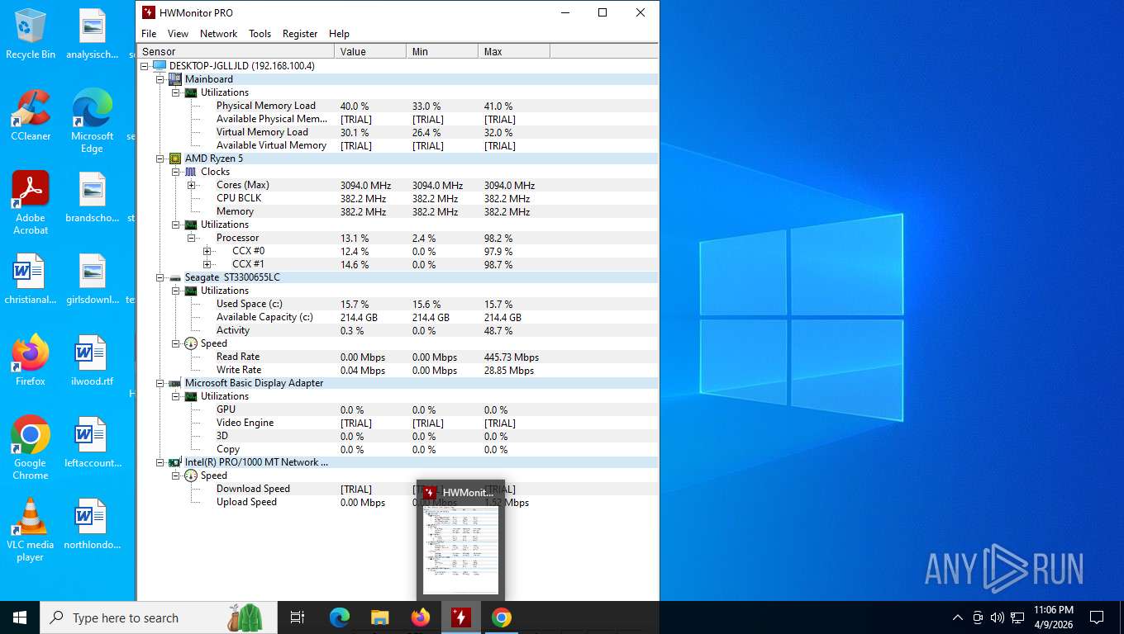Image resolution: width=1124 pixels, height=634 pixels.
Task: Select the VLC media player desktop icon
Action: coord(31,530)
